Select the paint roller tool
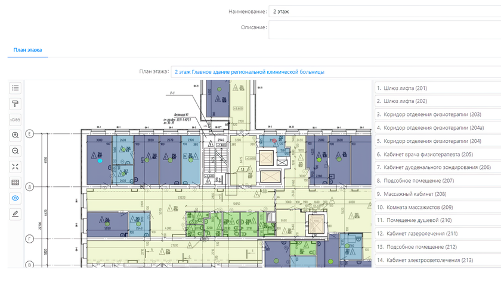Image resolution: width=501 pixels, height=282 pixels. coord(16,104)
